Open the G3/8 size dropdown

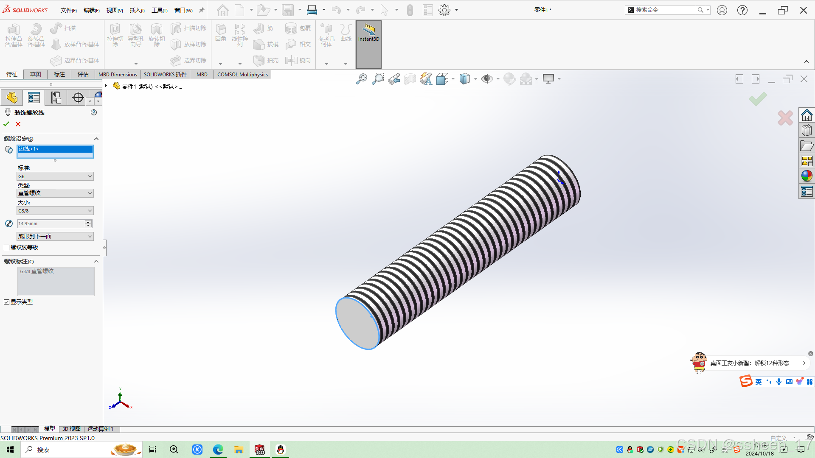55,211
